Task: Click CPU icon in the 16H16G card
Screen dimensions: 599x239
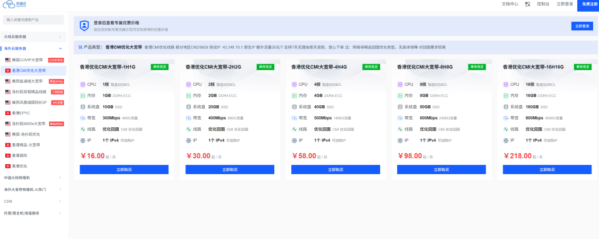Action: click(506, 84)
